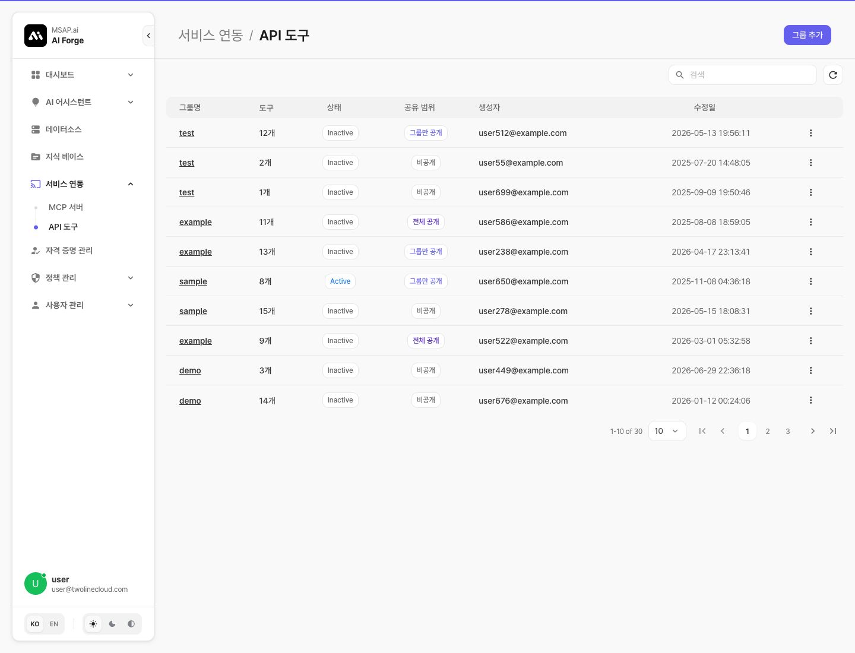Click 전체 공개 badge in user586 row
855x653 pixels.
coord(426,222)
